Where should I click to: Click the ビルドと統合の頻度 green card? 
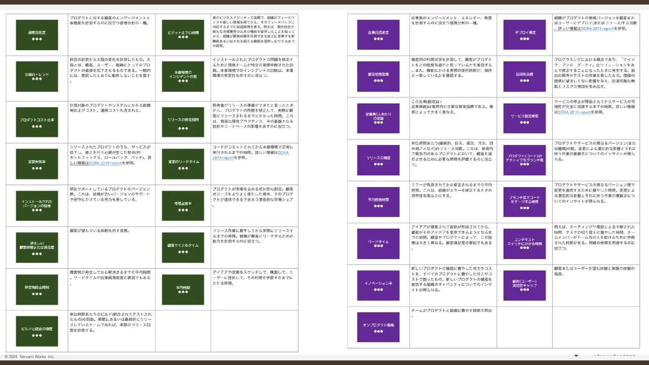point(37,331)
